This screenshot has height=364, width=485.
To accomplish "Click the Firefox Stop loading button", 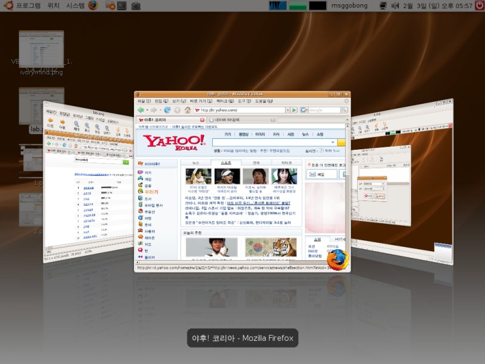I will coord(177,110).
